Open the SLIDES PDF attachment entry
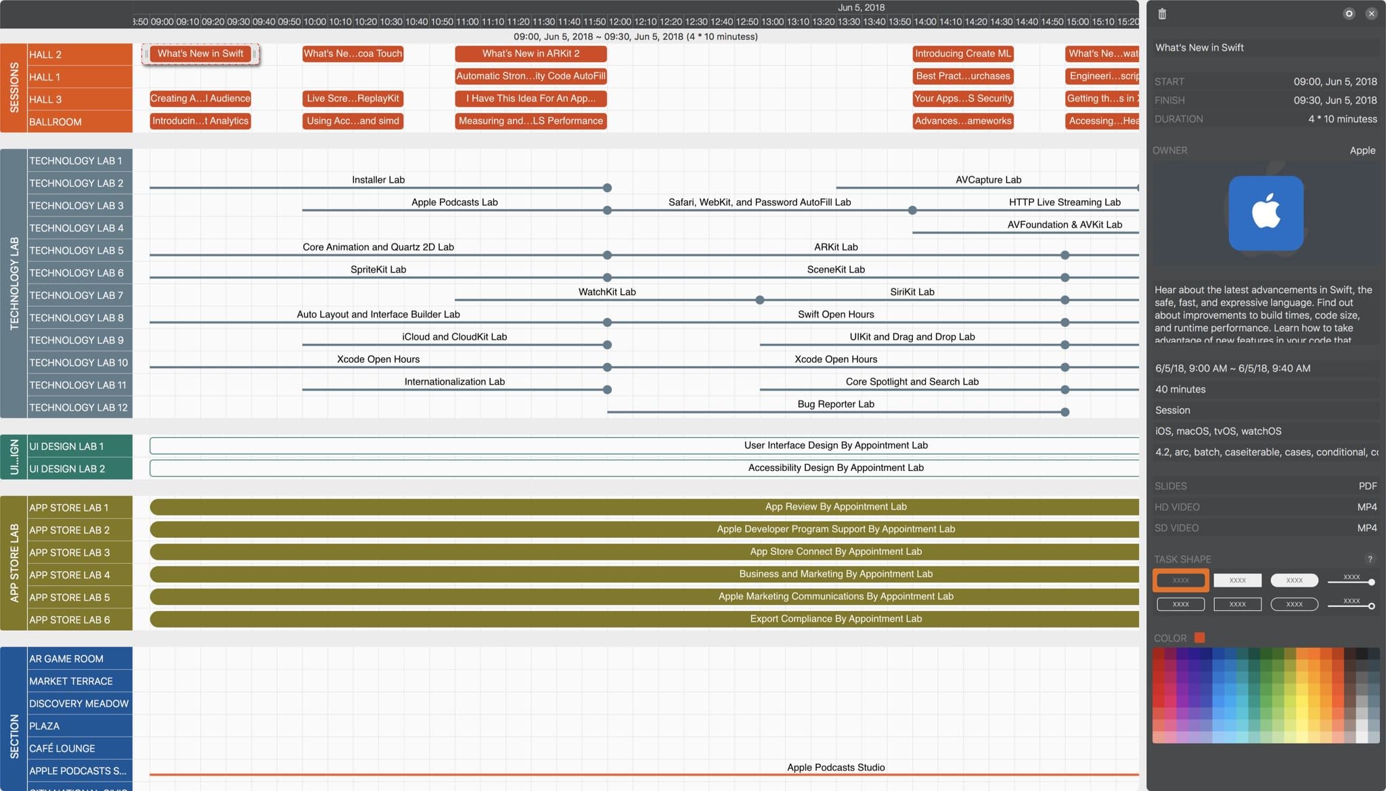The image size is (1386, 791). [1266, 486]
